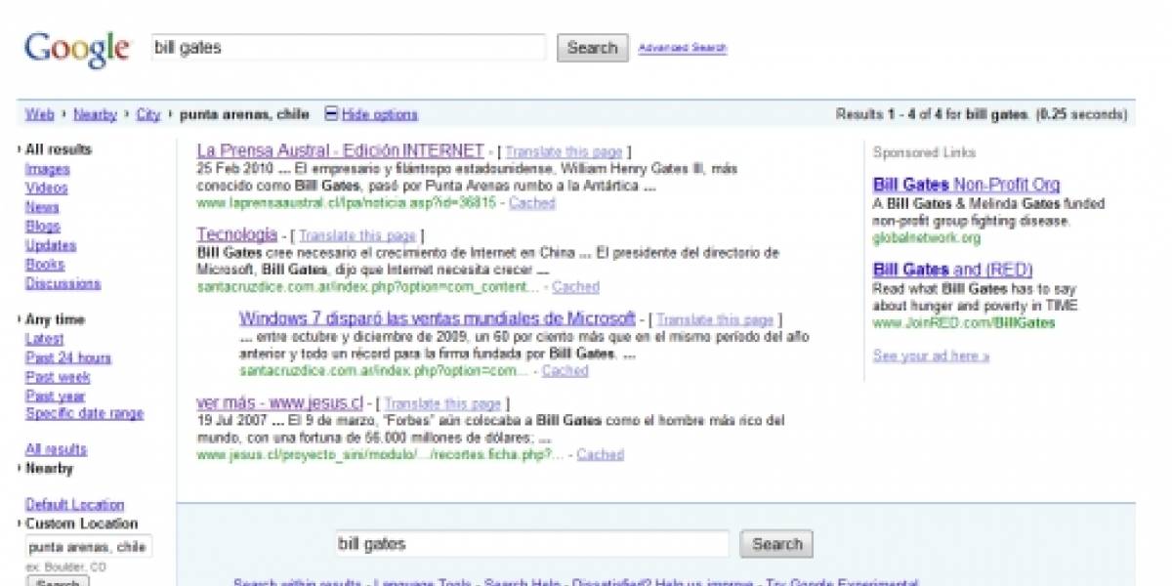Viewport: 1172px width, 586px height.
Task: Open the Cached link under the Tecnologia result
Action: pos(576,287)
